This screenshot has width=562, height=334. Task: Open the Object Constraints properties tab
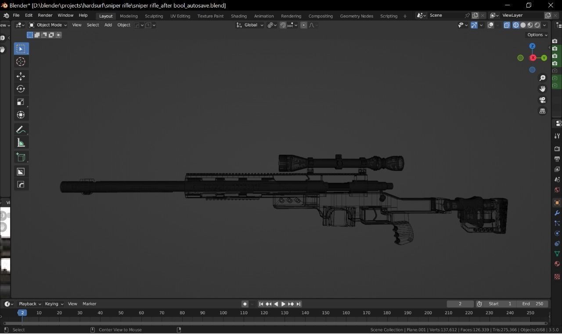click(x=557, y=243)
